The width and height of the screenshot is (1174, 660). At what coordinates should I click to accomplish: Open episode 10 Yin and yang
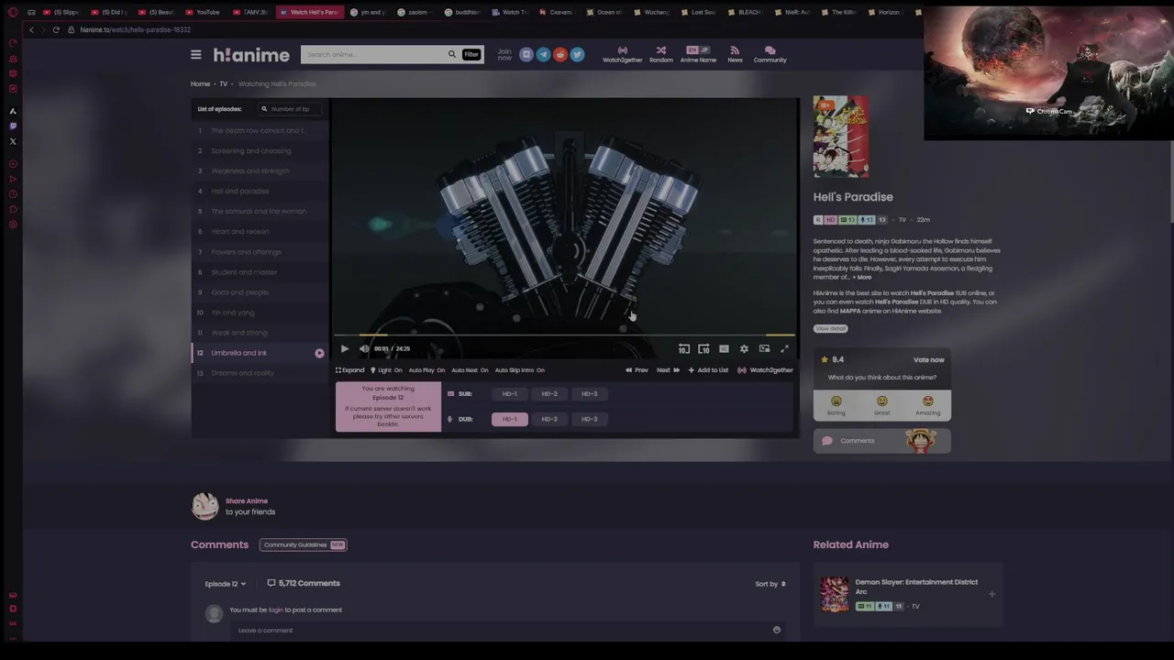coord(259,313)
